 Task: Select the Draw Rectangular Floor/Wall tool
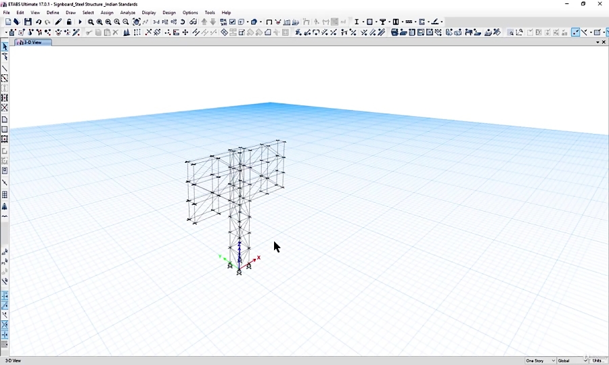(5, 130)
